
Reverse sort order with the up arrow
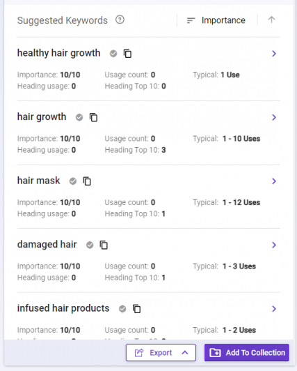[271, 20]
